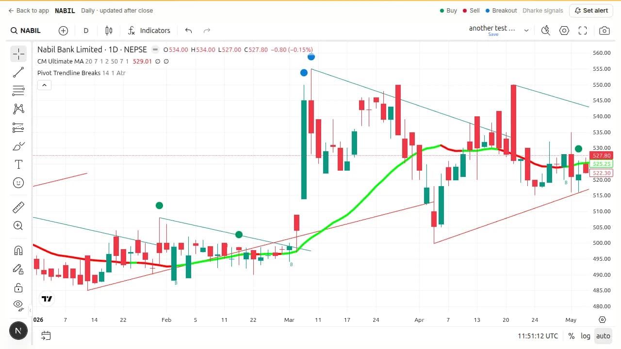Toggle stay in drawing mode
Screen dimensions: 621x349
(x=18, y=269)
